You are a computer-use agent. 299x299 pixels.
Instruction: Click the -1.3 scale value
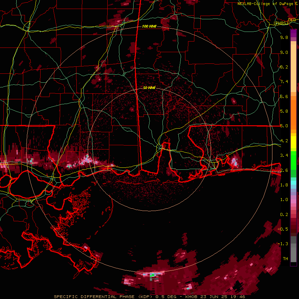(283, 244)
